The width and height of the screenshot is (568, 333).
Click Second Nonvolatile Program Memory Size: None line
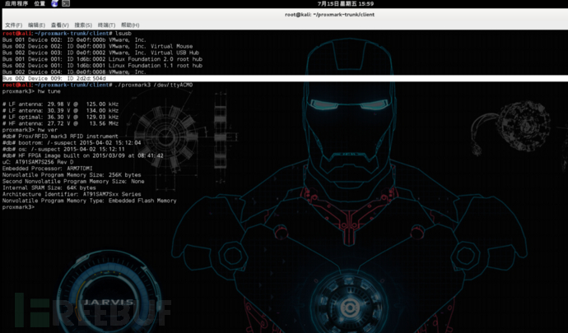pyautogui.click(x=73, y=182)
